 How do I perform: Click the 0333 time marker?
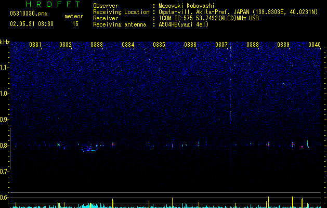coord(97,45)
